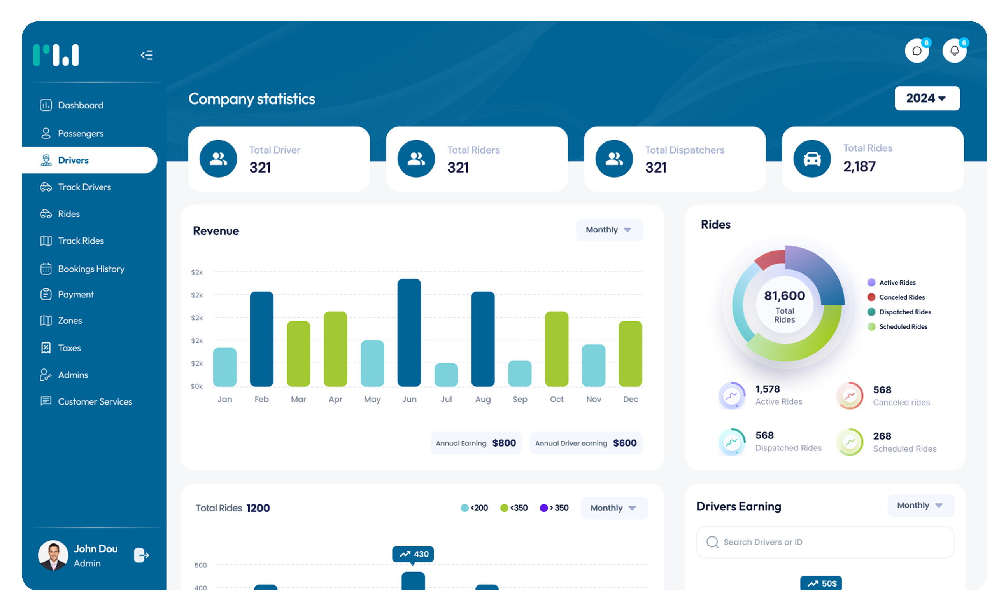Toggle the Canceled Rides legend item
The image size is (1006, 590).
tap(896, 297)
